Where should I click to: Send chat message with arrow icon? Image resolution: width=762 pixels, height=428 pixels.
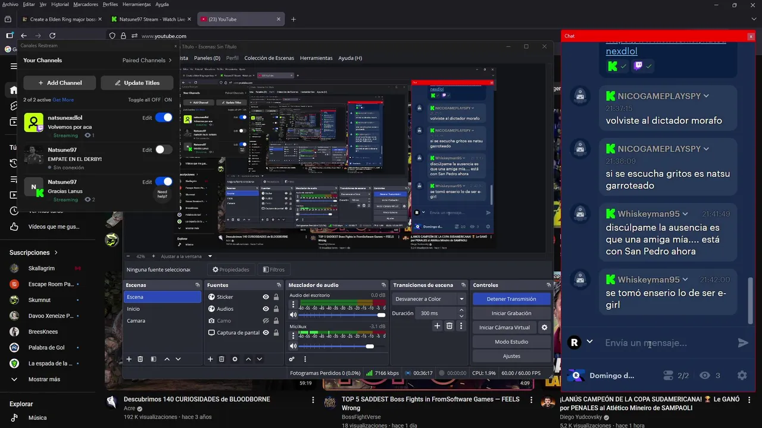coord(742,343)
